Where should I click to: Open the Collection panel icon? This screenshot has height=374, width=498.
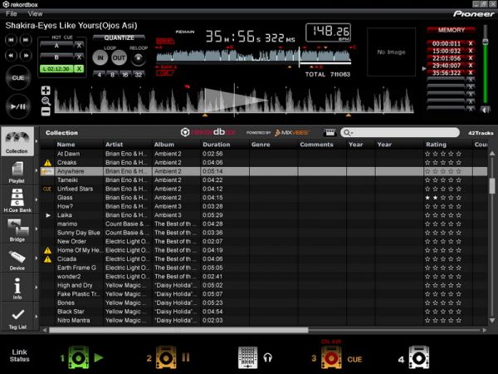[17, 141]
